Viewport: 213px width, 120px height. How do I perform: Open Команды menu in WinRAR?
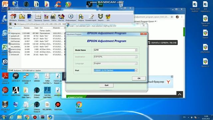coord(18,12)
